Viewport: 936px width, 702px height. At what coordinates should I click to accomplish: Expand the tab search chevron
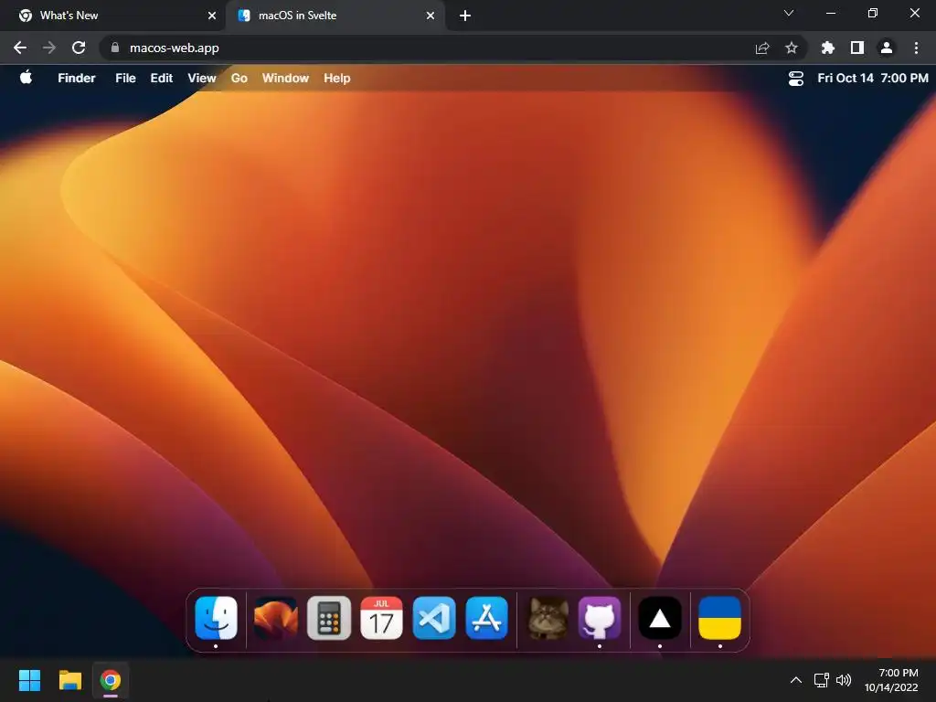(789, 13)
